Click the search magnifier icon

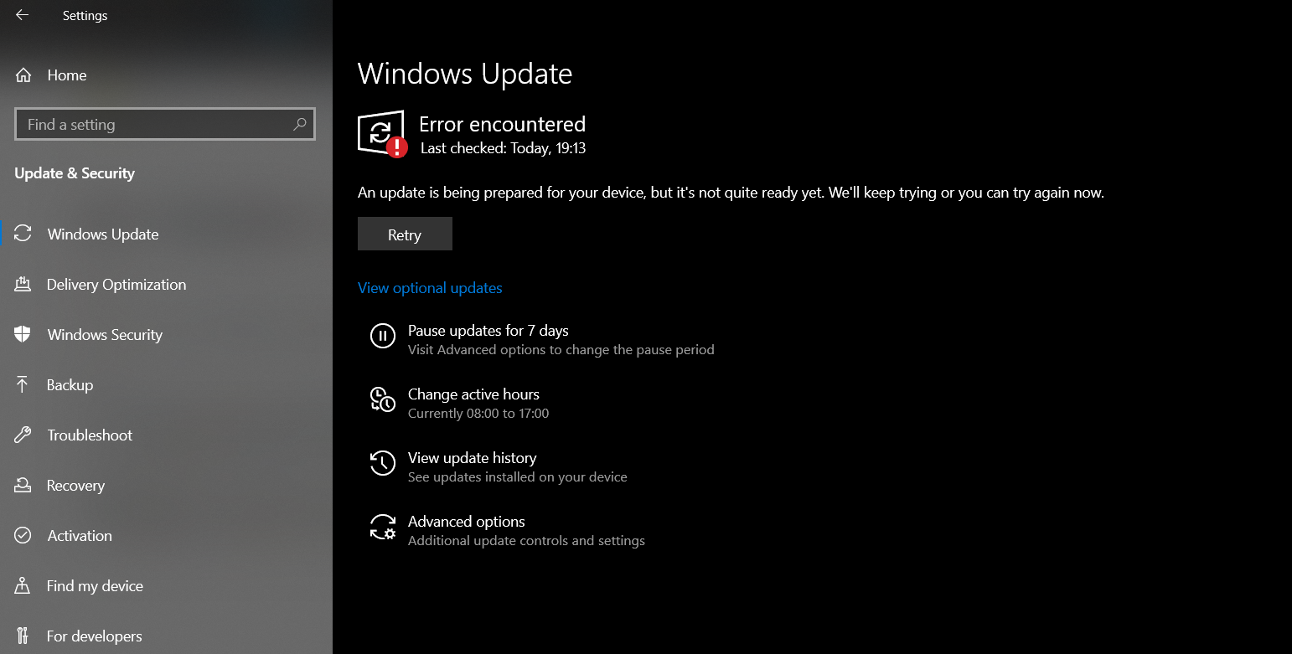299,124
